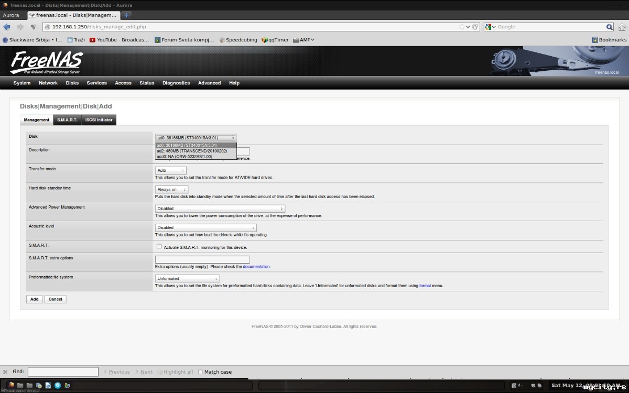This screenshot has height=393, width=629.
Task: Select acd0: NA CRW-5232AS option
Action: [x=196, y=156]
